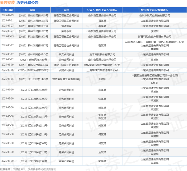
Task: Click the 提供劳务者受害责任纠纷 case cause
Action: [x=66, y=79]
